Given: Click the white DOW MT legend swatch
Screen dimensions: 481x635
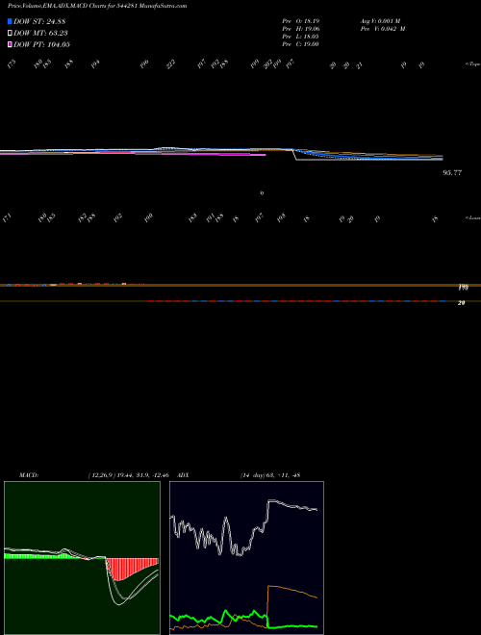Looking at the screenshot, I should (x=10, y=34).
